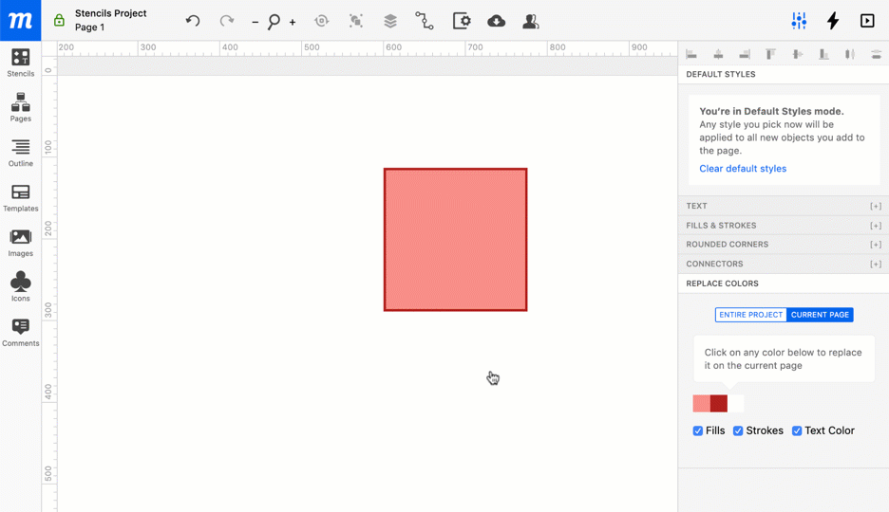The image size is (889, 512).
Task: Select the pink square on canvas
Action: point(455,239)
